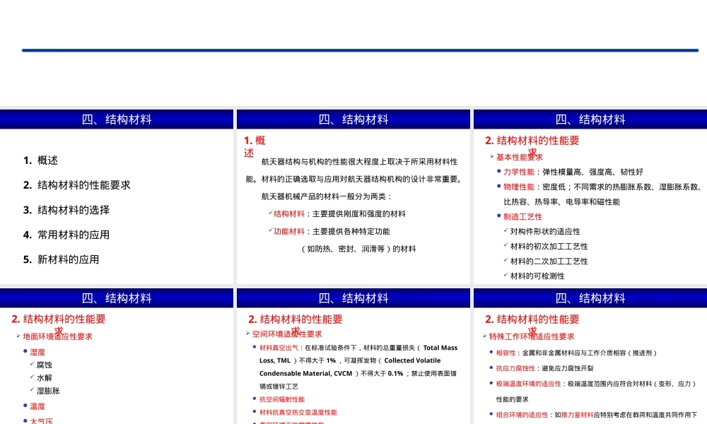Select the red bullet "温度"
The width and height of the screenshot is (707, 424).
pos(37,406)
